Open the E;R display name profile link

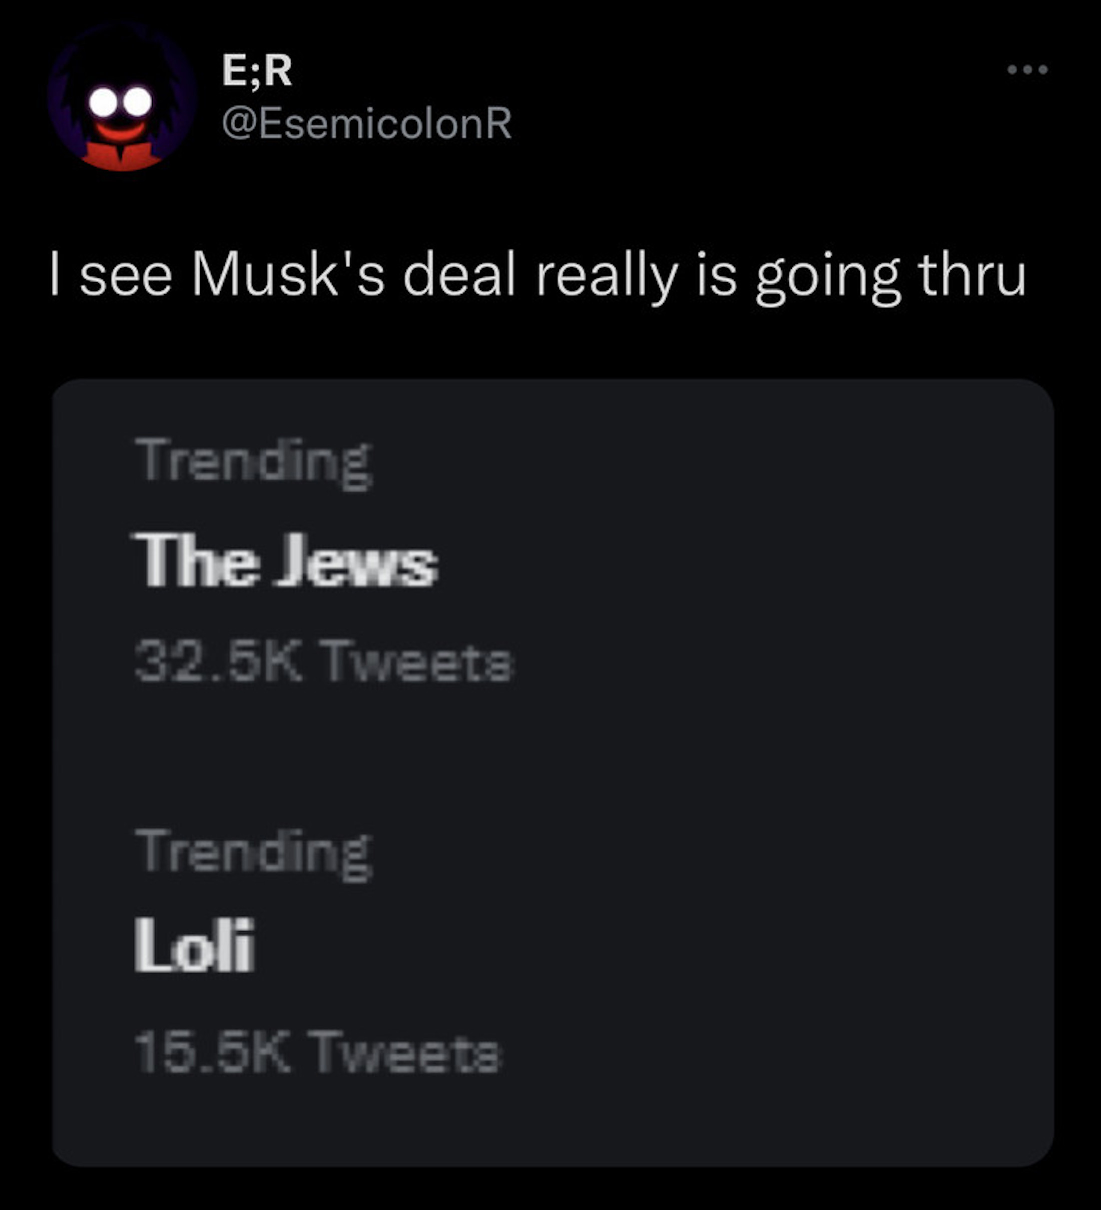click(x=257, y=71)
